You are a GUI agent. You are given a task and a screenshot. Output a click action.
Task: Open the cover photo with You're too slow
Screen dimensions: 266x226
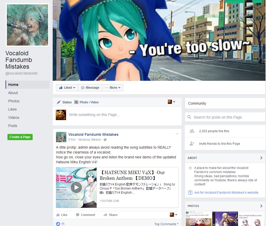coord(159,40)
